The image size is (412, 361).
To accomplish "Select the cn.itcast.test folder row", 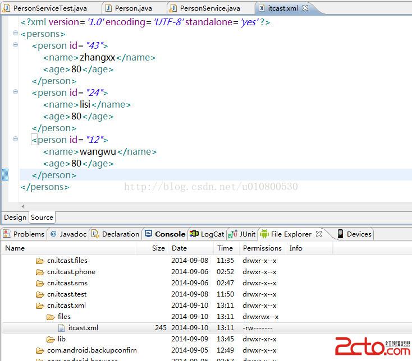I will coord(66,294).
